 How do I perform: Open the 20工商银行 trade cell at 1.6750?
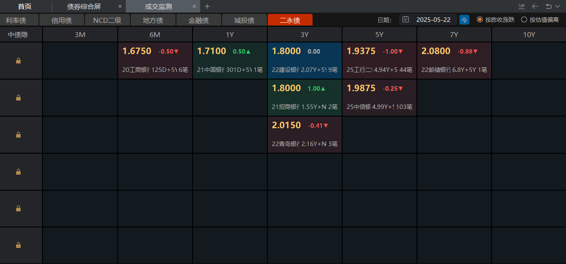point(155,61)
